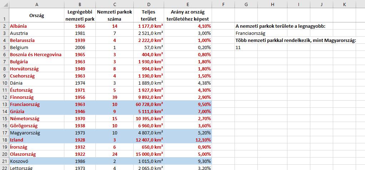Select the 'Magyarország' cell
The height and width of the screenshot is (170, 365).
[x=37, y=133]
